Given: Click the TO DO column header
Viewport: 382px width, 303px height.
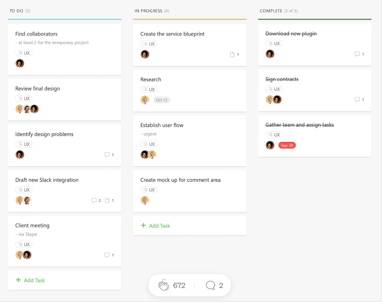Looking at the screenshot, I should pyautogui.click(x=16, y=11).
